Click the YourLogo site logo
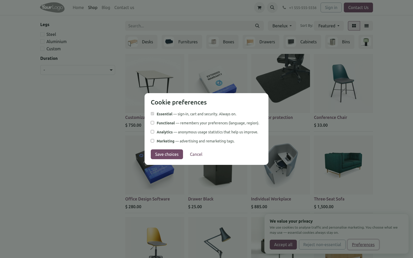Image resolution: width=413 pixels, height=258 pixels. [x=52, y=7]
